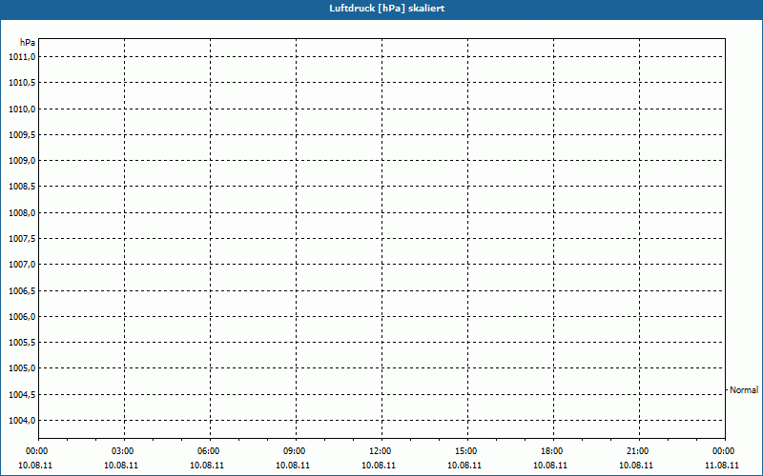Viewport: 763px width, 476px height.
Task: Click the 06:00 time label
Action: (208, 451)
